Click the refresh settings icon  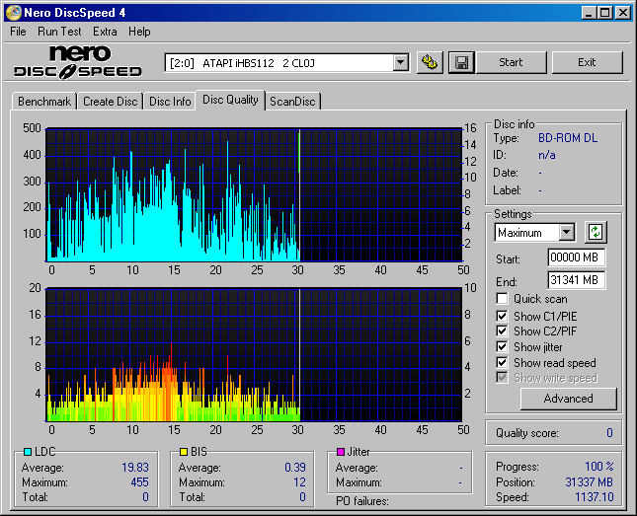(596, 233)
